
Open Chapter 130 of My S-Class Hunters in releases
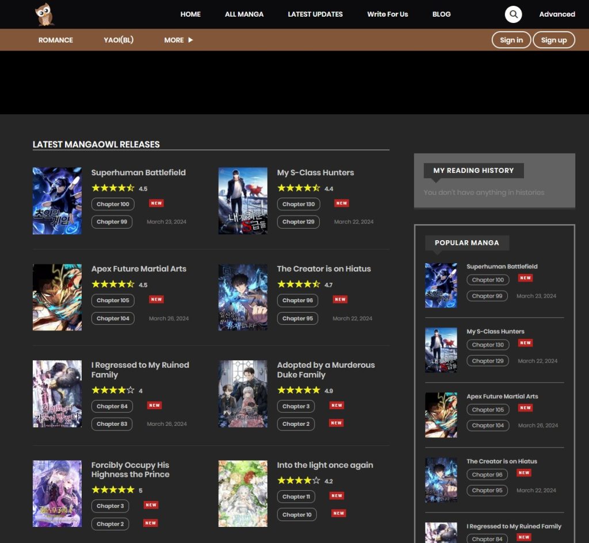[x=299, y=204]
